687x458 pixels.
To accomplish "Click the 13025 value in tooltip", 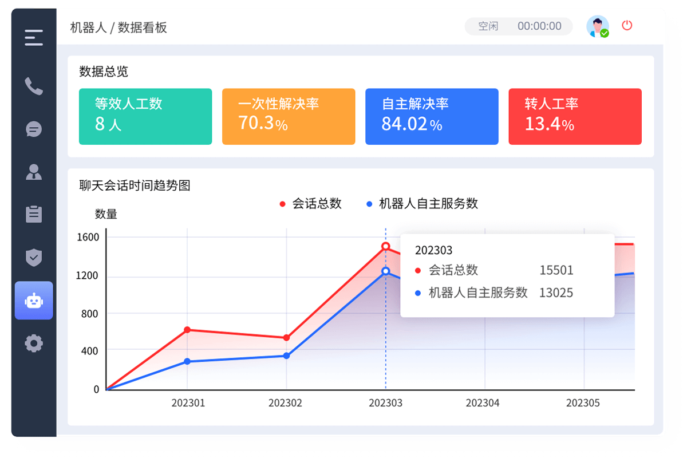I will [556, 293].
